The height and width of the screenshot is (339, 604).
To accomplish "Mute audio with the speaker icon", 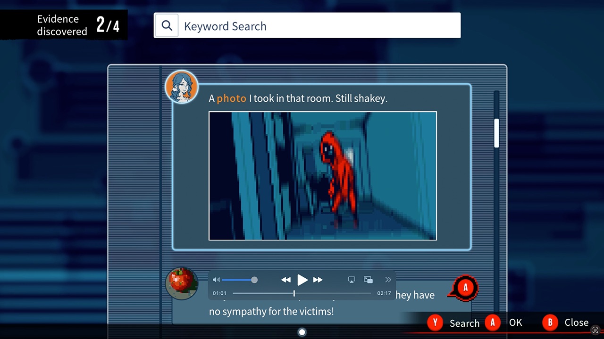I will coord(216,280).
